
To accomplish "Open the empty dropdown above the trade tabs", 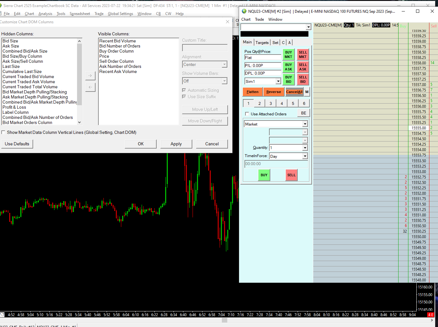I will click(308, 27).
